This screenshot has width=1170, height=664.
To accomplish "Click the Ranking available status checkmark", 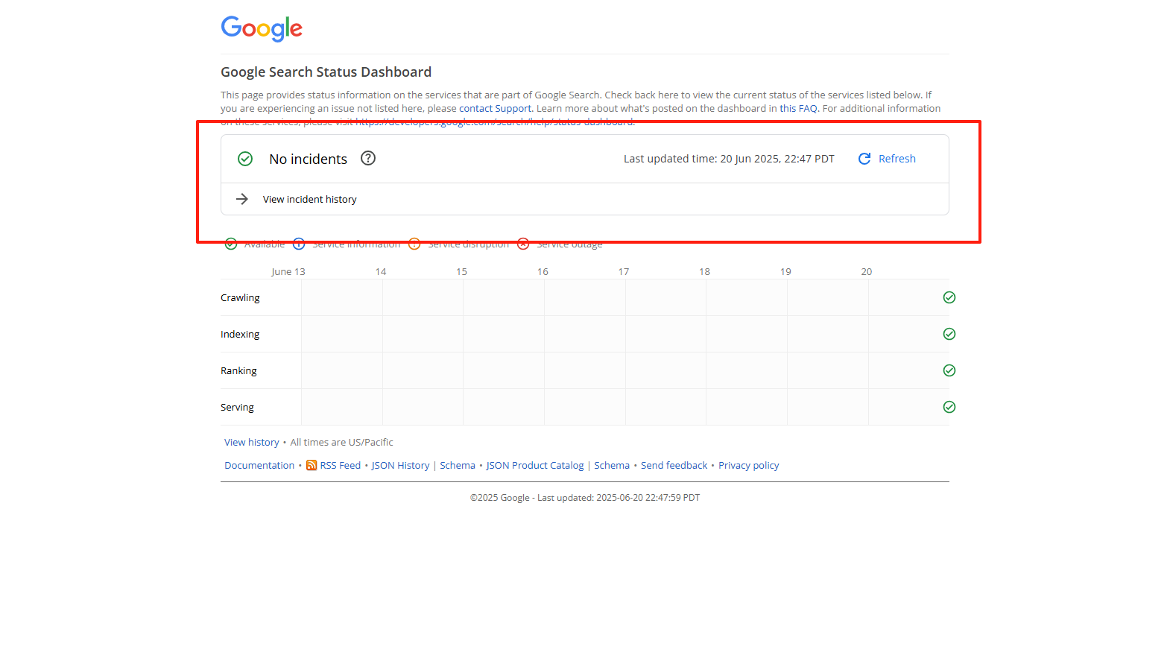I will coord(949,370).
